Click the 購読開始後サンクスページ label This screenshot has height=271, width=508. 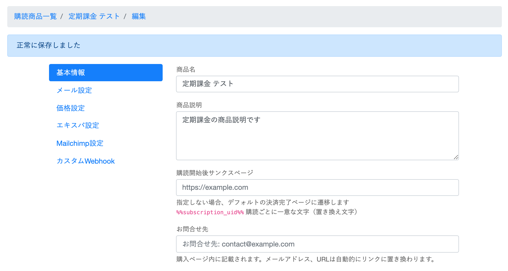215,173
